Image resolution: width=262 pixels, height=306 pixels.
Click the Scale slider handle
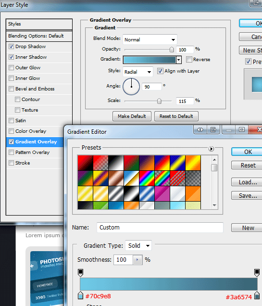coord(159,101)
